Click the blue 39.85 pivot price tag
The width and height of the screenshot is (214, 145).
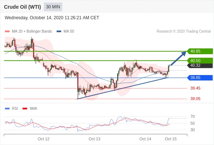click(200, 78)
